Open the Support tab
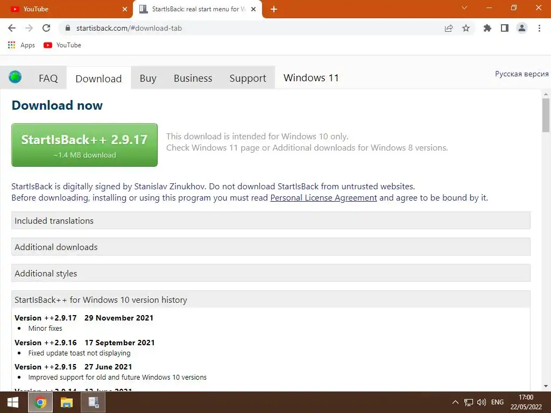The width and height of the screenshot is (551, 413). coord(248,78)
